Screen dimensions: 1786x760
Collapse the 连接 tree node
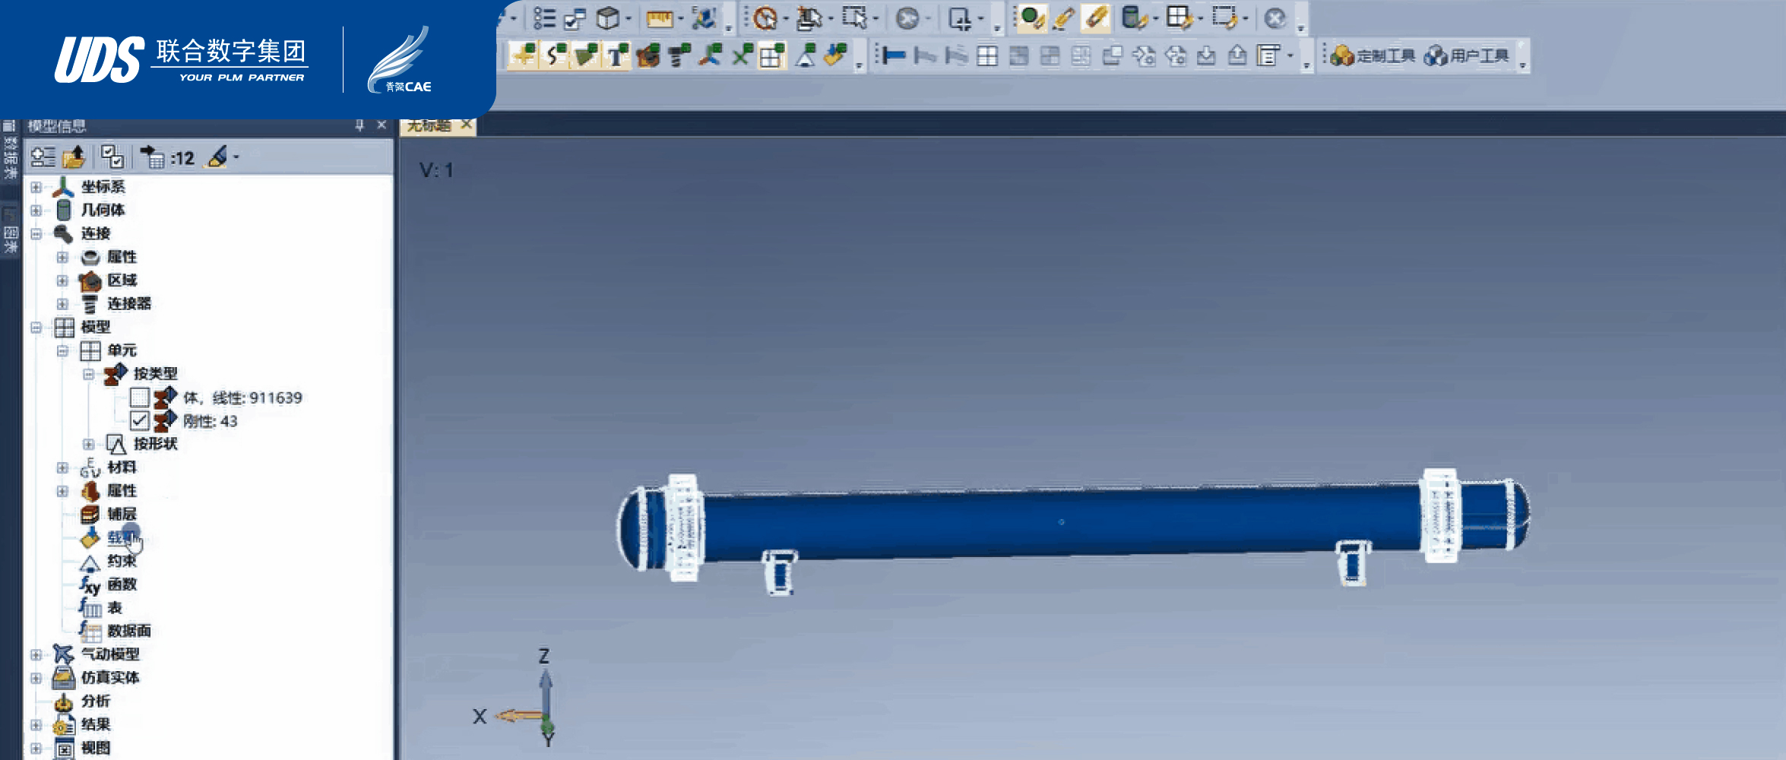tap(36, 233)
